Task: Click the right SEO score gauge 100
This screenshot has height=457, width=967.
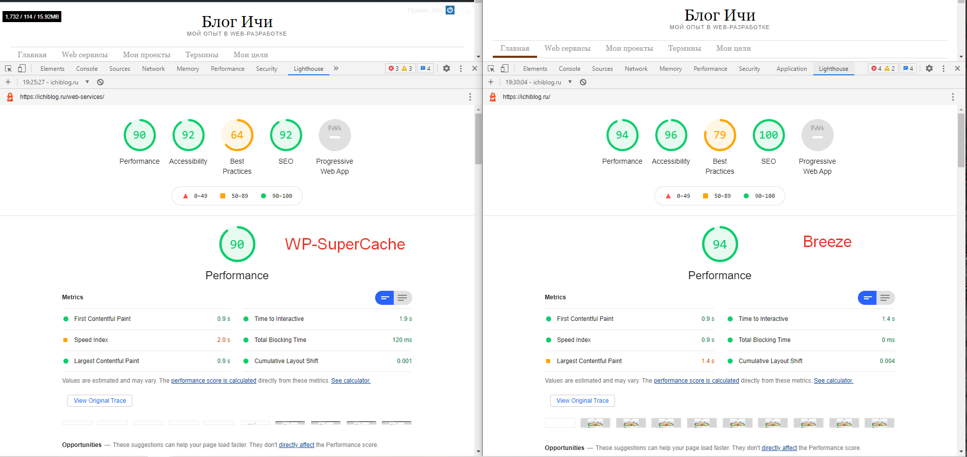Action: pos(768,135)
